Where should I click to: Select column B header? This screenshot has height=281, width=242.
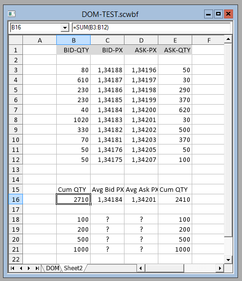pyautogui.click(x=73, y=40)
